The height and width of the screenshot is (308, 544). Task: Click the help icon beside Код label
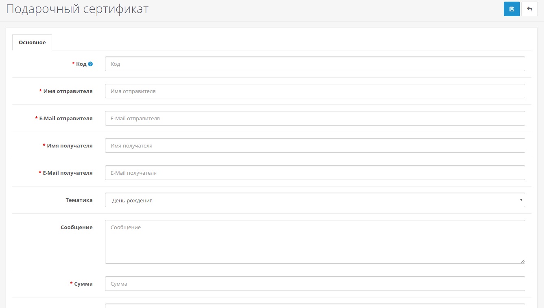click(x=90, y=64)
